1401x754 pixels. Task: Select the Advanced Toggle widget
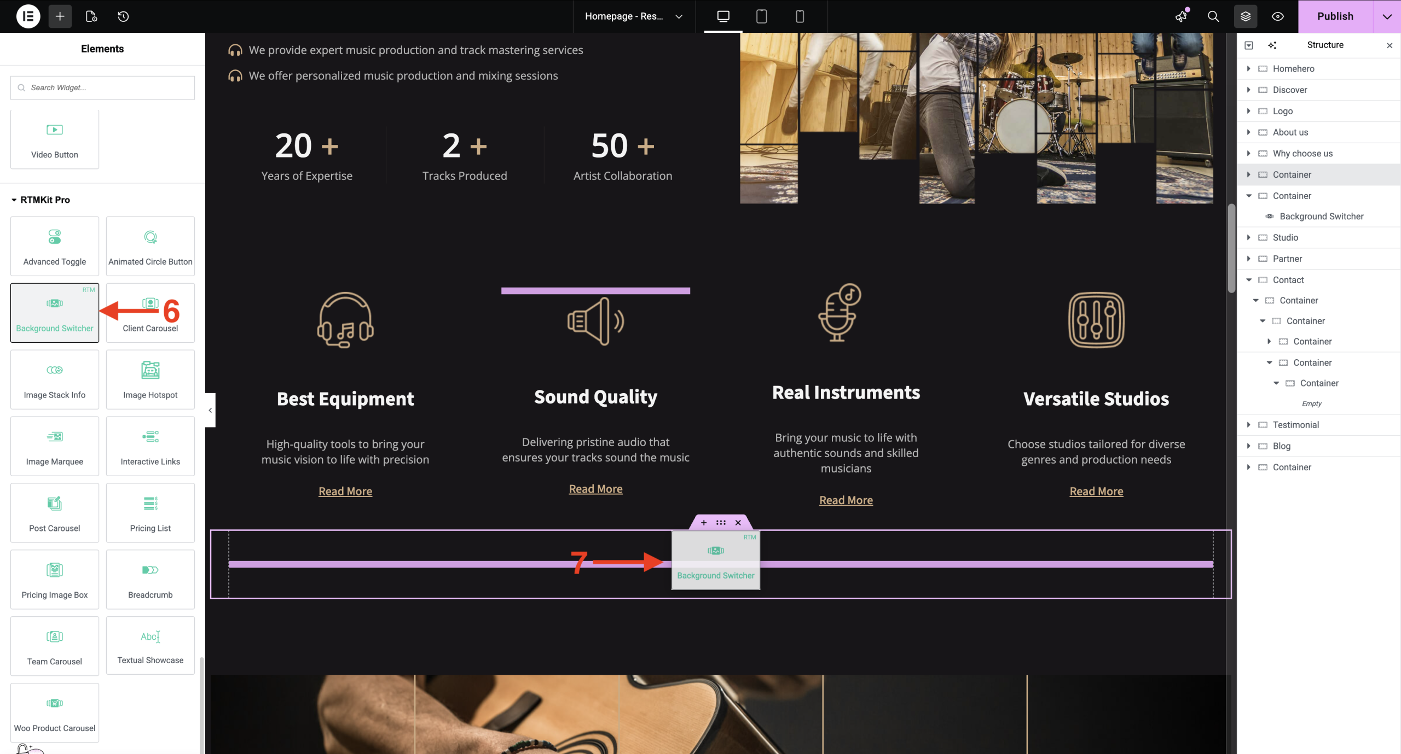click(x=55, y=246)
